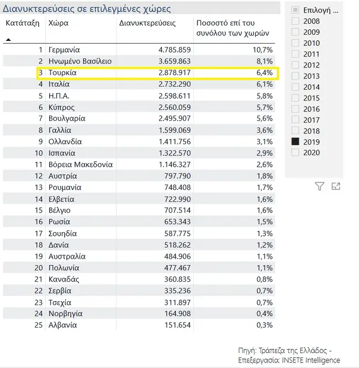Image resolution: width=359 pixels, height=368 pixels.
Task: Toggle the 'Επιλογή ...' select-all checkbox
Action: [x=295, y=10]
